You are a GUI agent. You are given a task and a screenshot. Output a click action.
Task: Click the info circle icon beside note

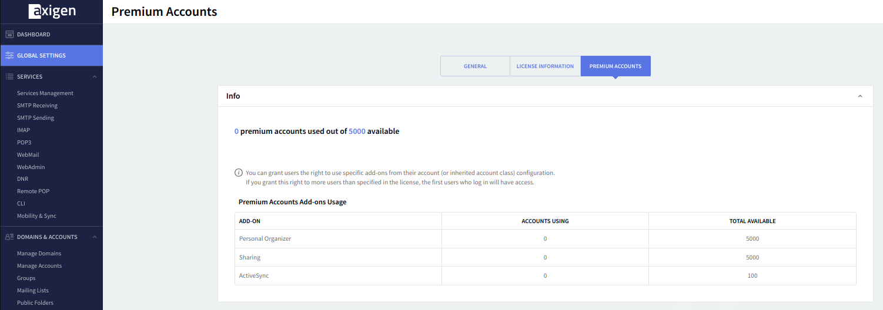pyautogui.click(x=239, y=173)
